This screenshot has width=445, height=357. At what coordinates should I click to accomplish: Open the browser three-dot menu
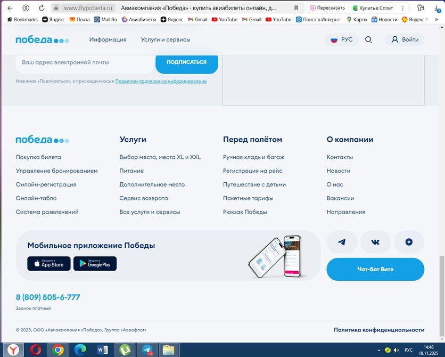tap(403, 8)
